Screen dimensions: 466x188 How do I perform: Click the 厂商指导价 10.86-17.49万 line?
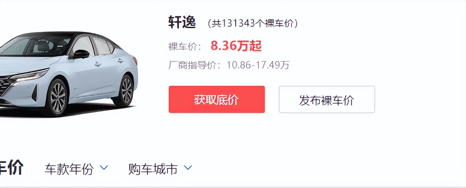tap(229, 65)
